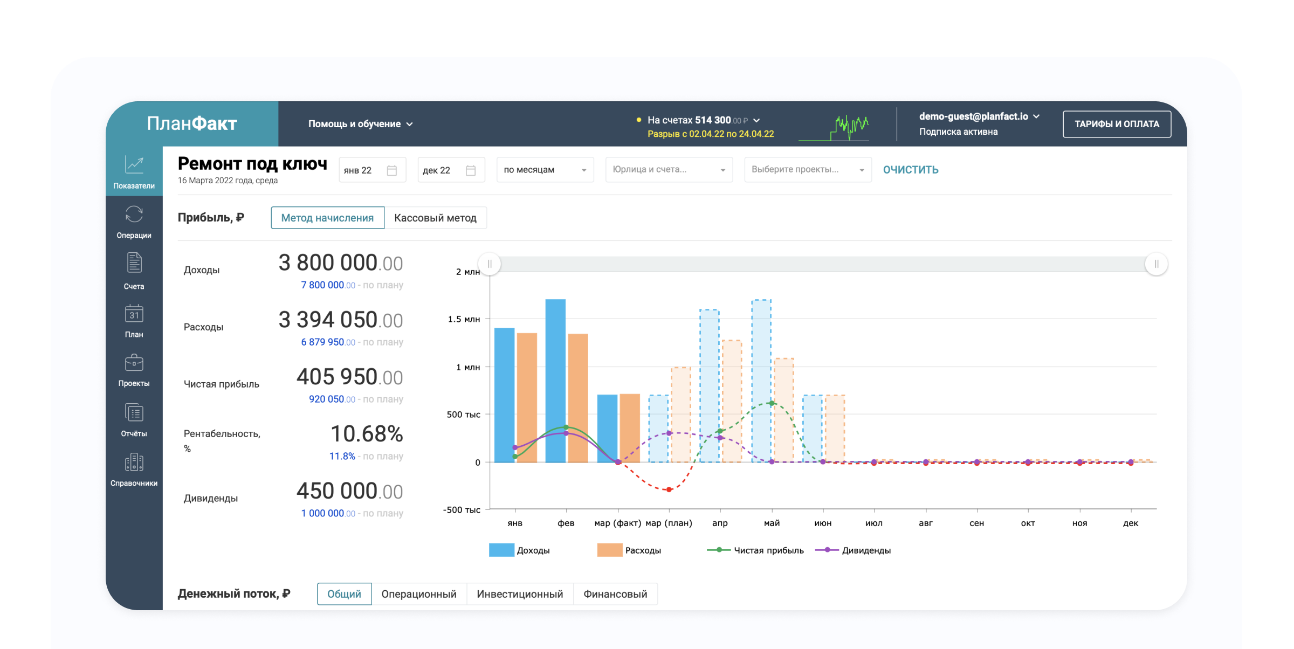Viewport: 1294px width, 649px height.
Task: Switch to the Общий cash flow tab
Action: (344, 594)
